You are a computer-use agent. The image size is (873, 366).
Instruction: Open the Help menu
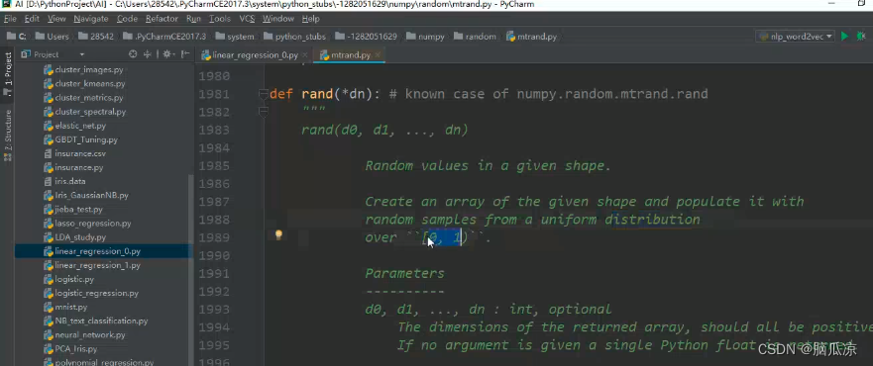coord(311,19)
